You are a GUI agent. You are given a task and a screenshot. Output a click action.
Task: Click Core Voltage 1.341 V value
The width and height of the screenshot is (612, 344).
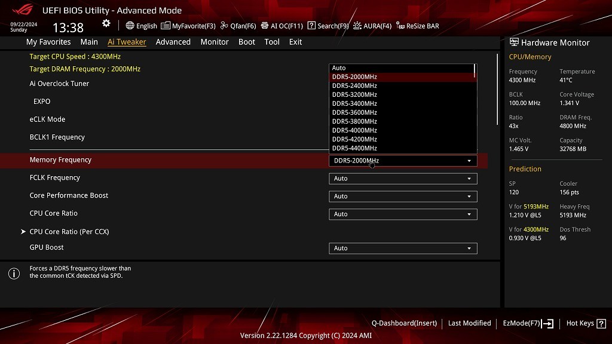[569, 103]
